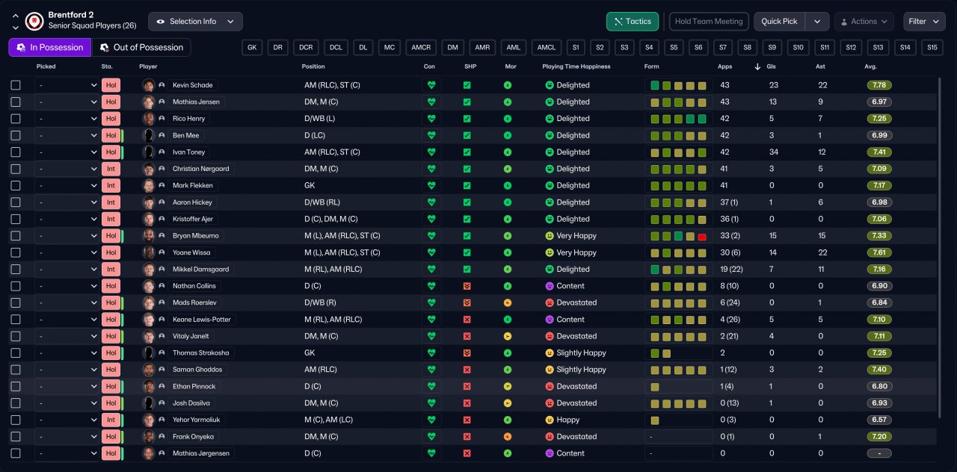Click the Brentford club badge icon

(34, 21)
